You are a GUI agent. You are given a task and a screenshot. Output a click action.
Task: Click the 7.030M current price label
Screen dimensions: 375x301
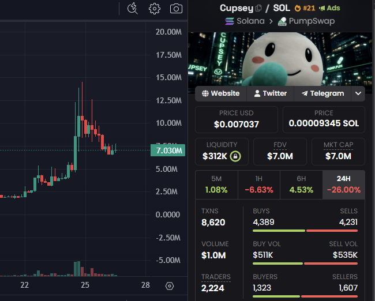(x=168, y=150)
